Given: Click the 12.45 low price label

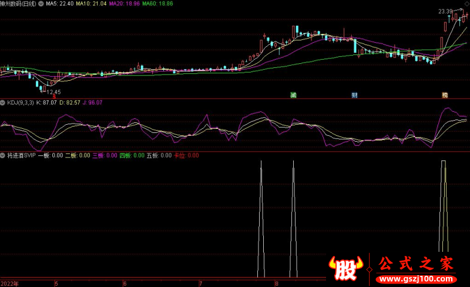Looking at the screenshot, I should (53, 91).
